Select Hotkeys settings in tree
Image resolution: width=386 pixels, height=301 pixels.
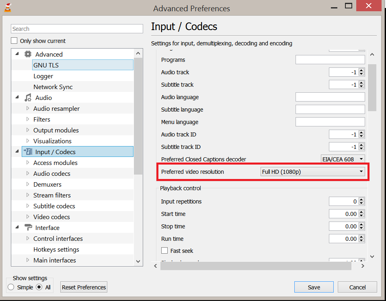(x=56, y=249)
